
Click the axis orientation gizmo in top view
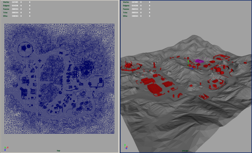tap(6, 149)
